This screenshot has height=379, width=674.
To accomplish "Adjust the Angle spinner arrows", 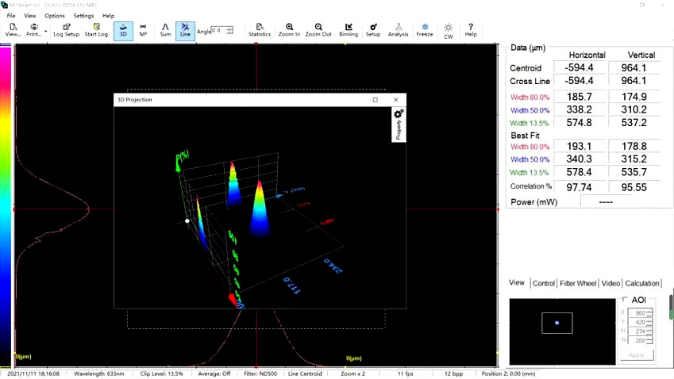I will [229, 31].
